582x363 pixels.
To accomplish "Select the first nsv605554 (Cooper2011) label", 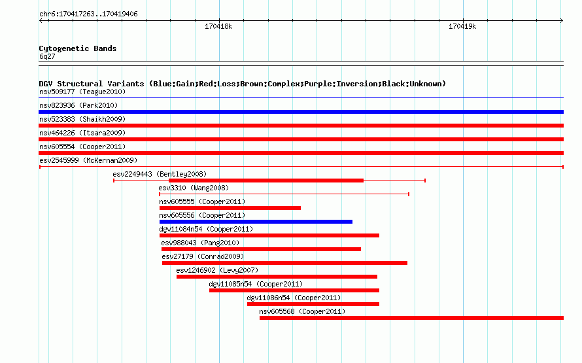I will point(82,147).
